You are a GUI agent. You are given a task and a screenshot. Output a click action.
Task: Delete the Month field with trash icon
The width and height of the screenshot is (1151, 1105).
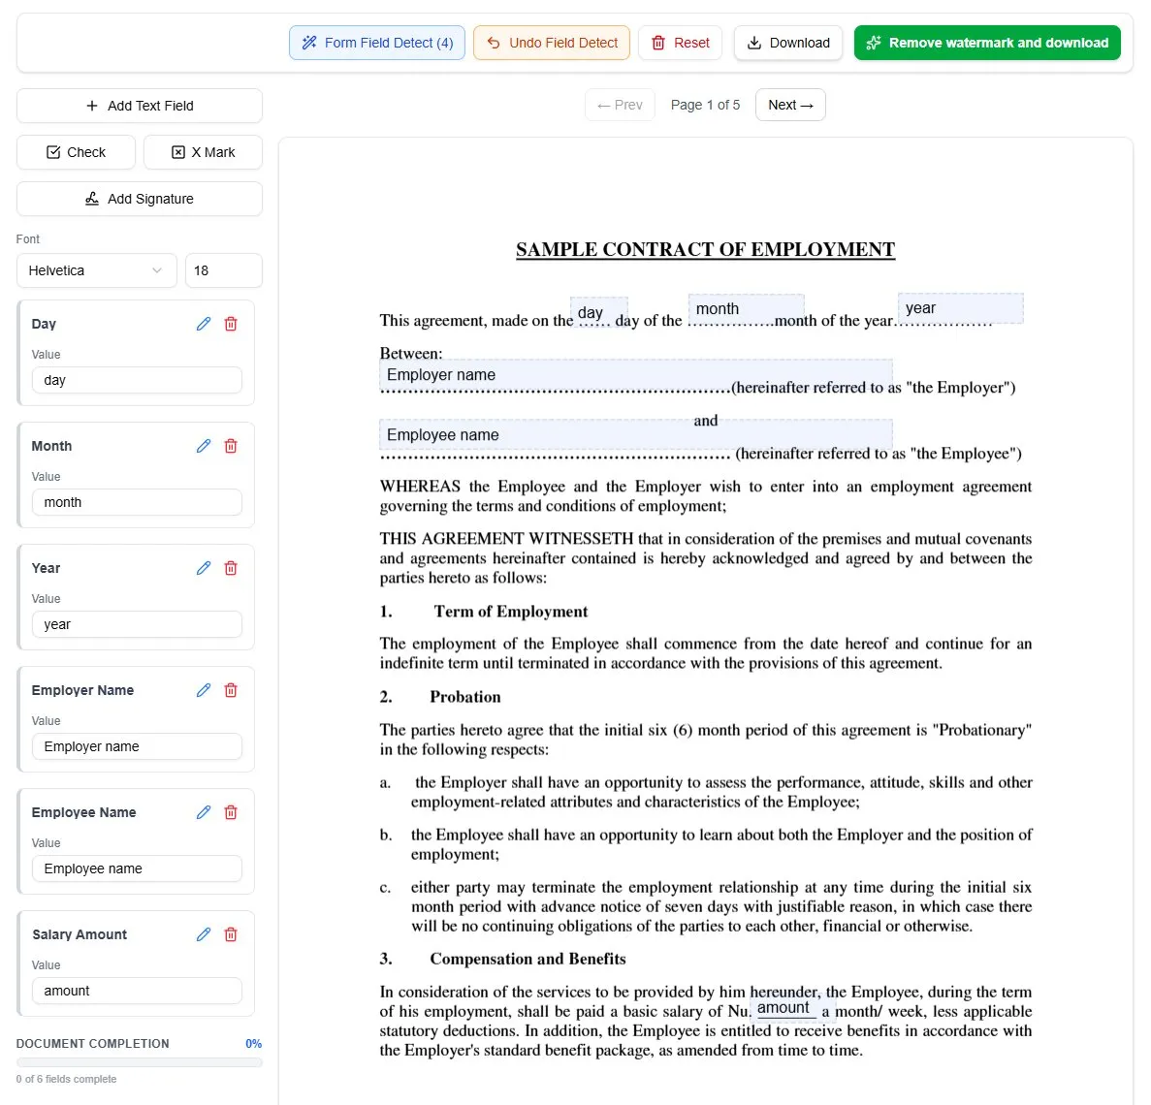pos(231,446)
